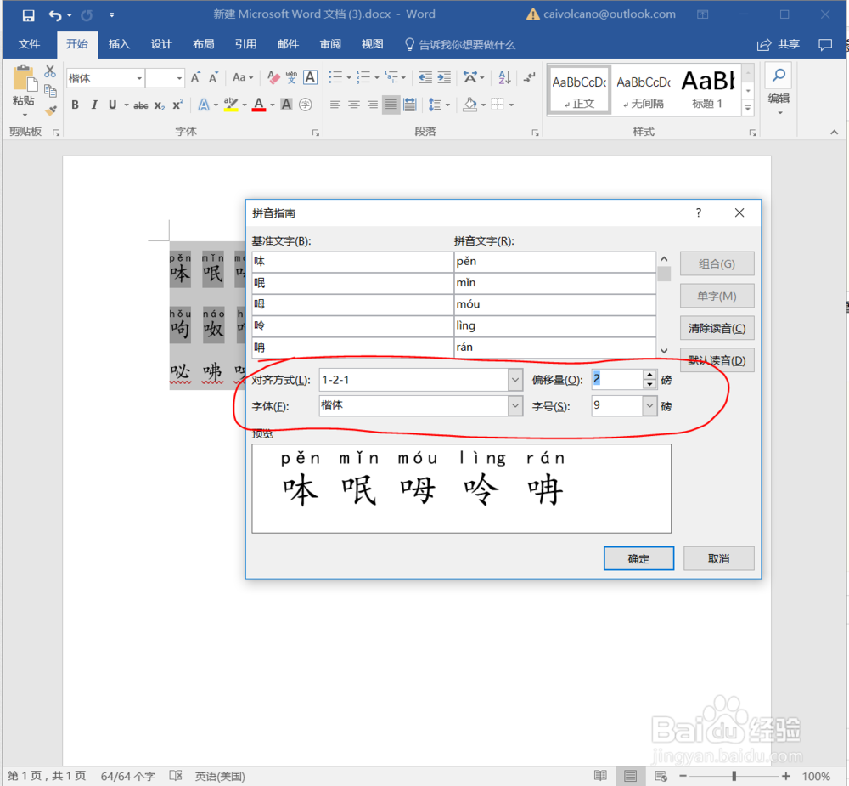Image resolution: width=849 pixels, height=786 pixels.
Task: Apply bullet list
Action: (335, 77)
